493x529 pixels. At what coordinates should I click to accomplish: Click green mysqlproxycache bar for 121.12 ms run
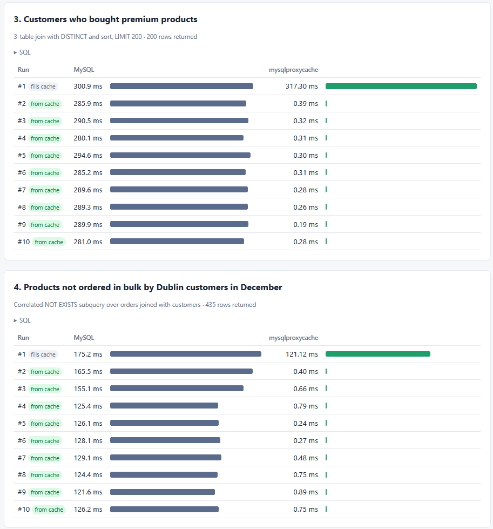377,354
